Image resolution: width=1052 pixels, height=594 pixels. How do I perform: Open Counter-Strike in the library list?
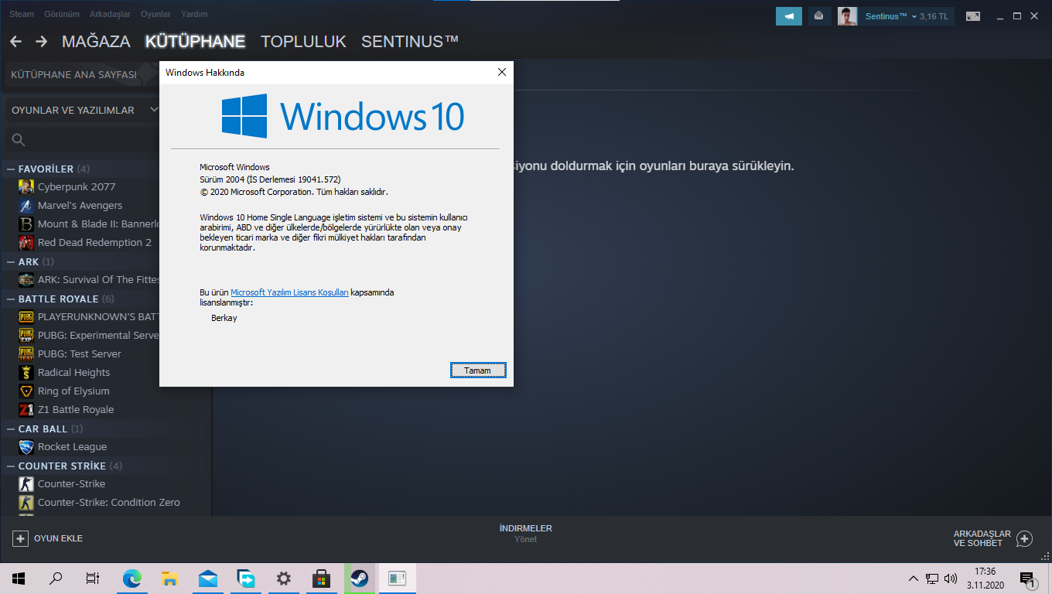tap(71, 484)
